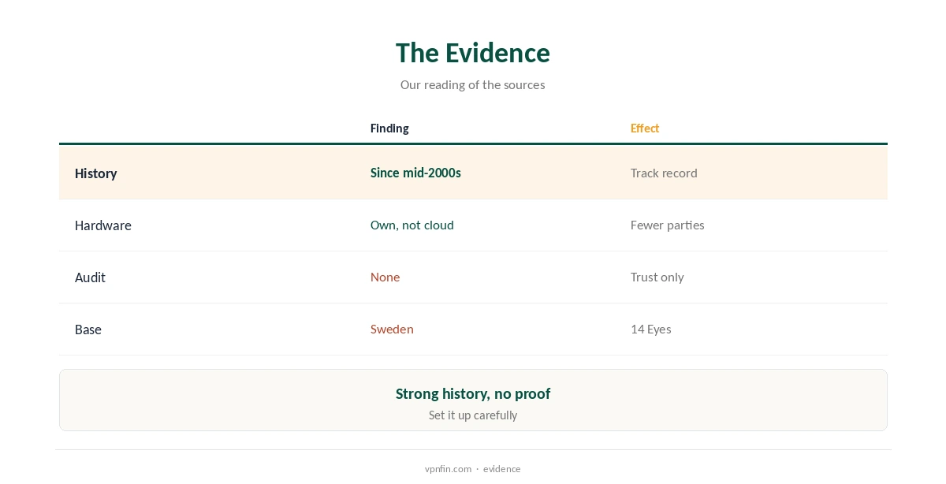Click the '14 Eyes' cell
Viewport: 946px width, 484px height.
click(x=651, y=329)
